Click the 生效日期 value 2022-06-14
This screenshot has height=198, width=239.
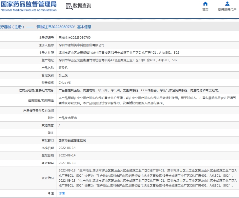pyautogui.click(x=67, y=155)
